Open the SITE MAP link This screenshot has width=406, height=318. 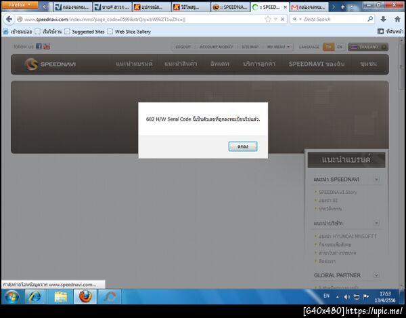coord(250,47)
